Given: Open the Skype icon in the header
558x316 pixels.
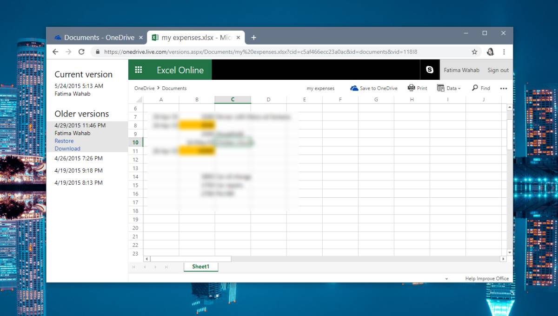Looking at the screenshot, I should point(430,70).
